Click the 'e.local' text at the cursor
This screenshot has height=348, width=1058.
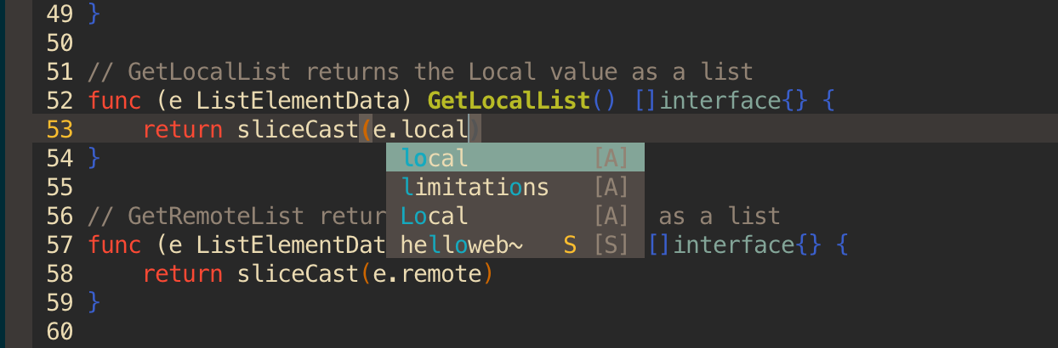[421, 129]
